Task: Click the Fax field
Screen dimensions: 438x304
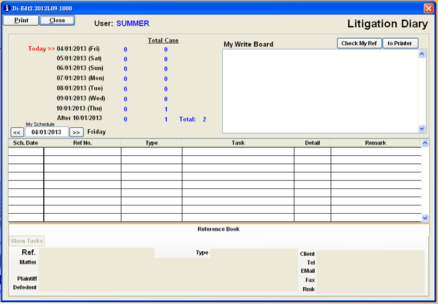Action: coord(370,280)
